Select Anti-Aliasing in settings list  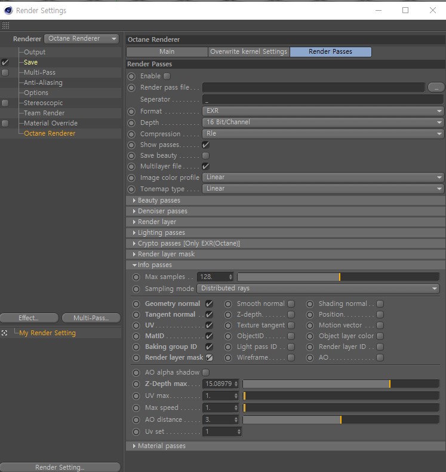pos(43,82)
